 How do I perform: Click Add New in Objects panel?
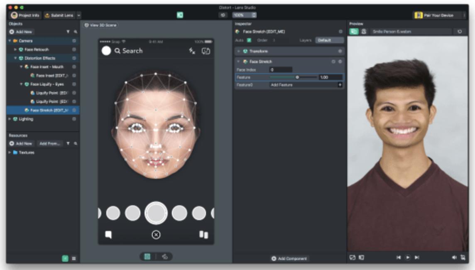(21, 32)
